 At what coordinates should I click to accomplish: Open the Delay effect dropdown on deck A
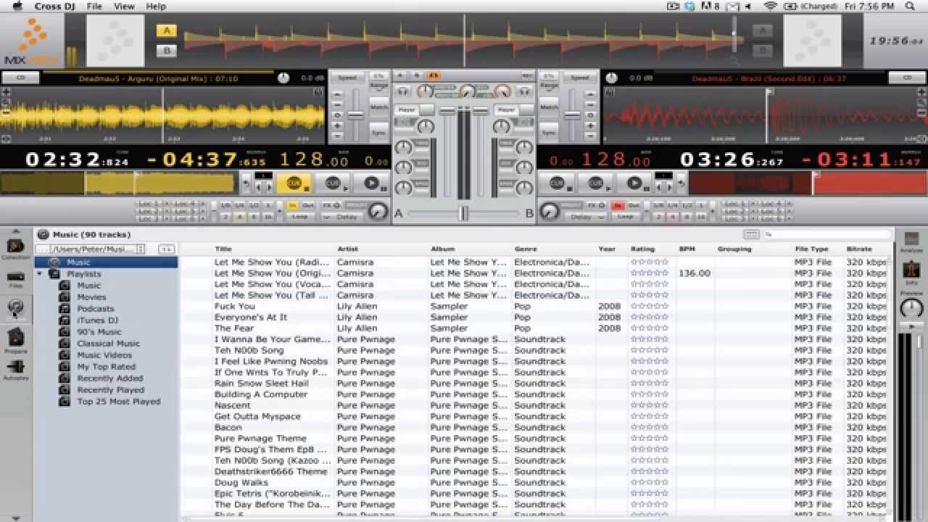pos(342,216)
